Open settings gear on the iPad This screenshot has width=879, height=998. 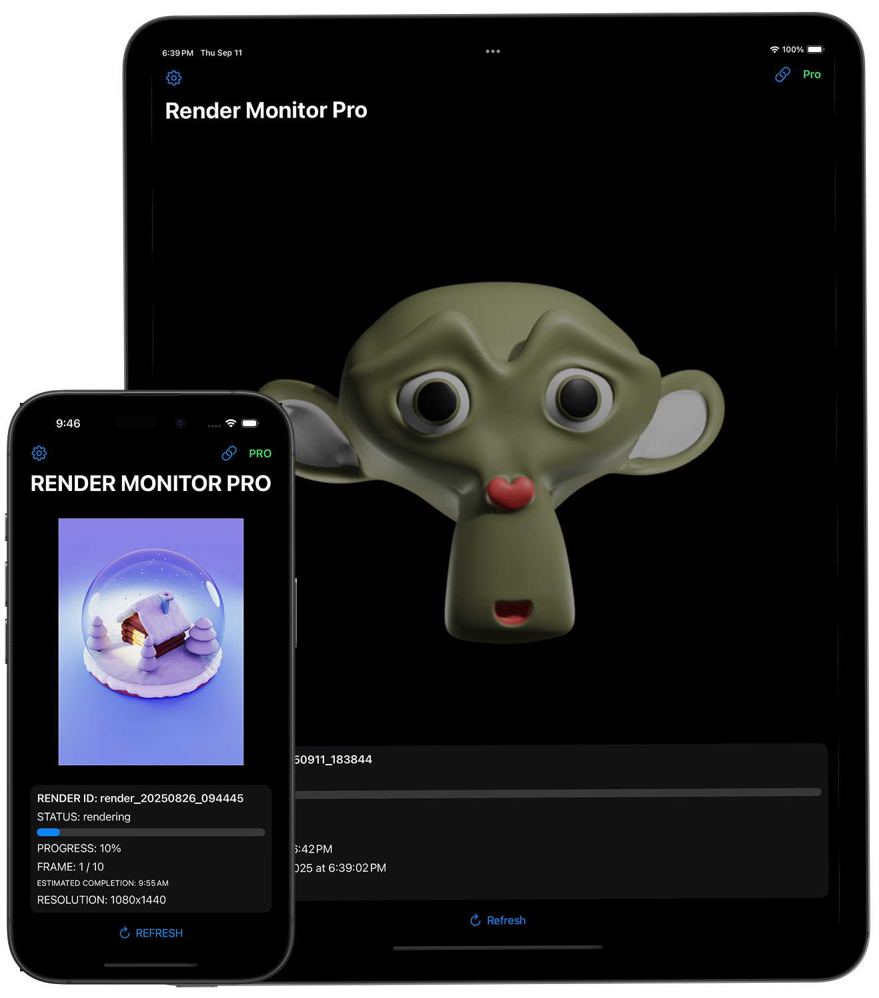pos(173,78)
